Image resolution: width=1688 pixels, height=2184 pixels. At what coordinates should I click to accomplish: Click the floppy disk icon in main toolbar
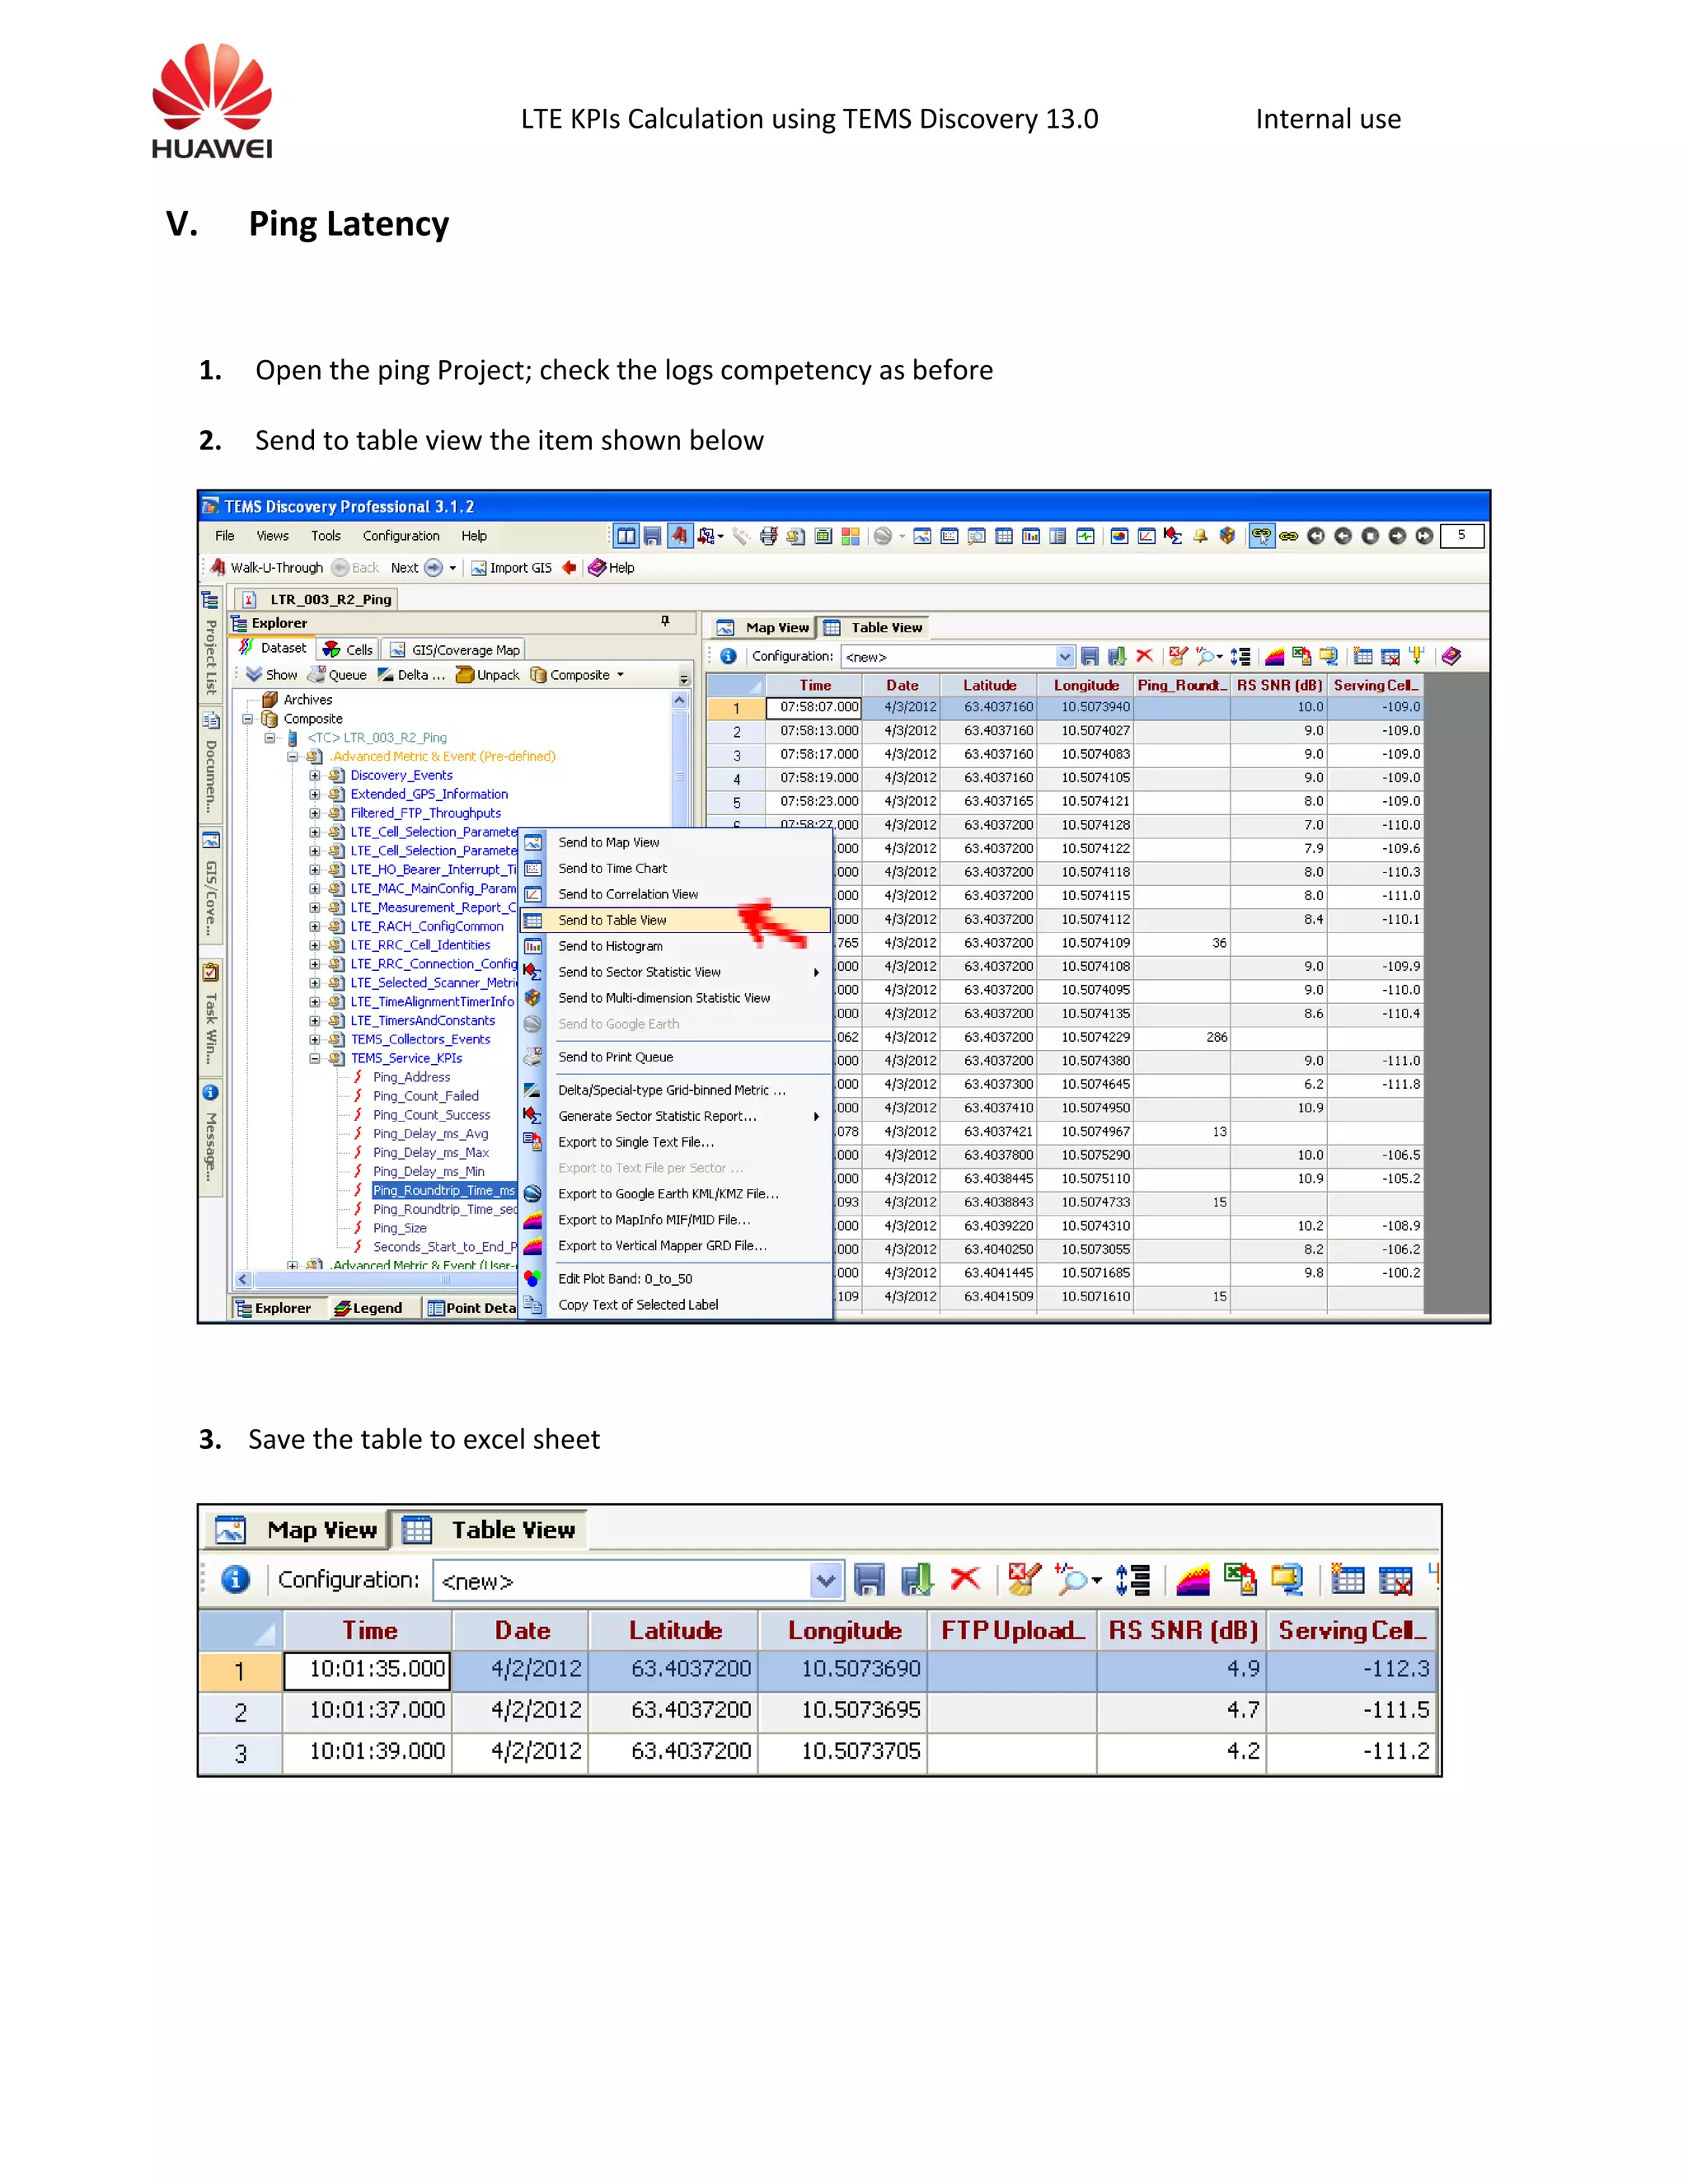tap(652, 536)
